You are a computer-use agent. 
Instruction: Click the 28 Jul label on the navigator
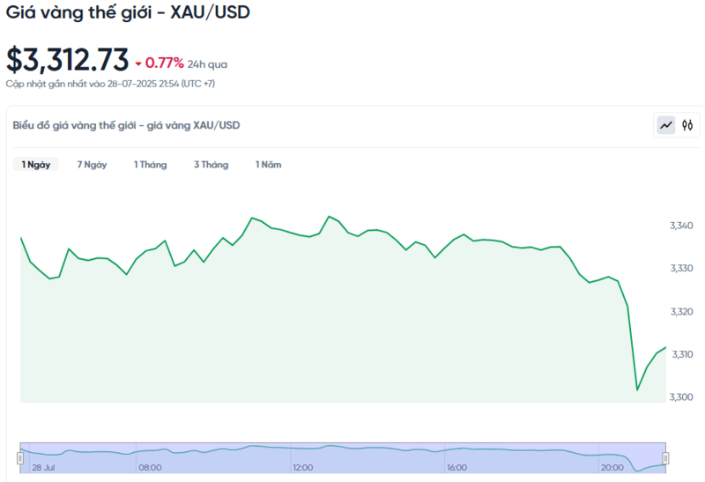pos(42,467)
